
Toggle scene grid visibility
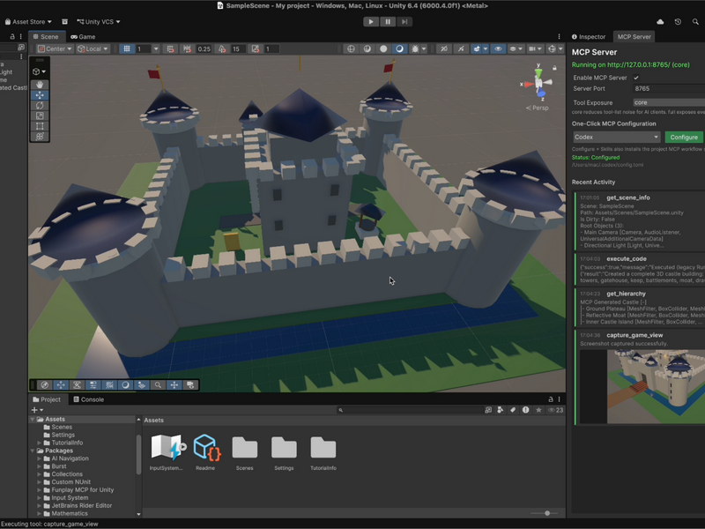click(x=127, y=48)
